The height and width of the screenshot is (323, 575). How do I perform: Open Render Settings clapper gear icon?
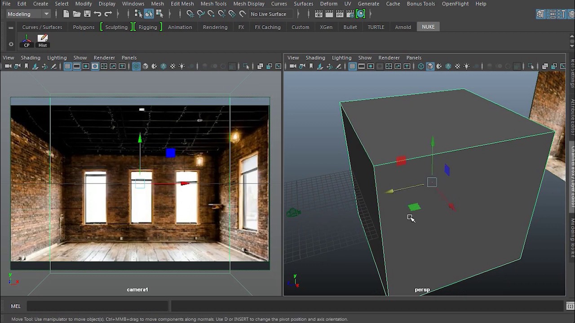click(350, 14)
